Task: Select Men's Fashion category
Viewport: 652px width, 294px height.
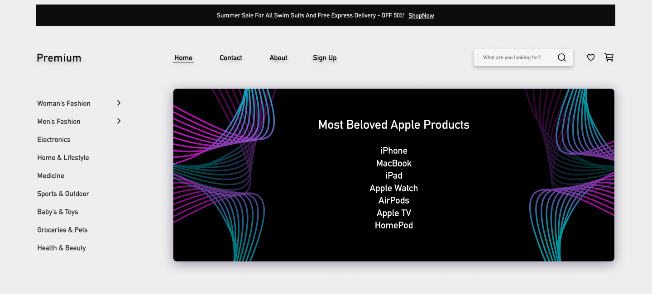Action: 59,122
